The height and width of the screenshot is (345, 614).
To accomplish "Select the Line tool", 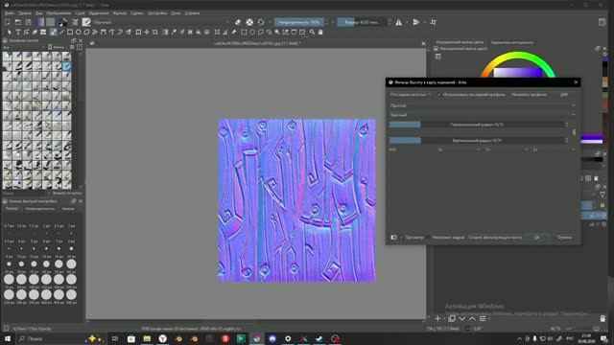I will [x=61, y=32].
